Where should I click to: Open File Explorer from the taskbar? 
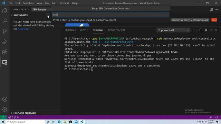(x=65, y=122)
